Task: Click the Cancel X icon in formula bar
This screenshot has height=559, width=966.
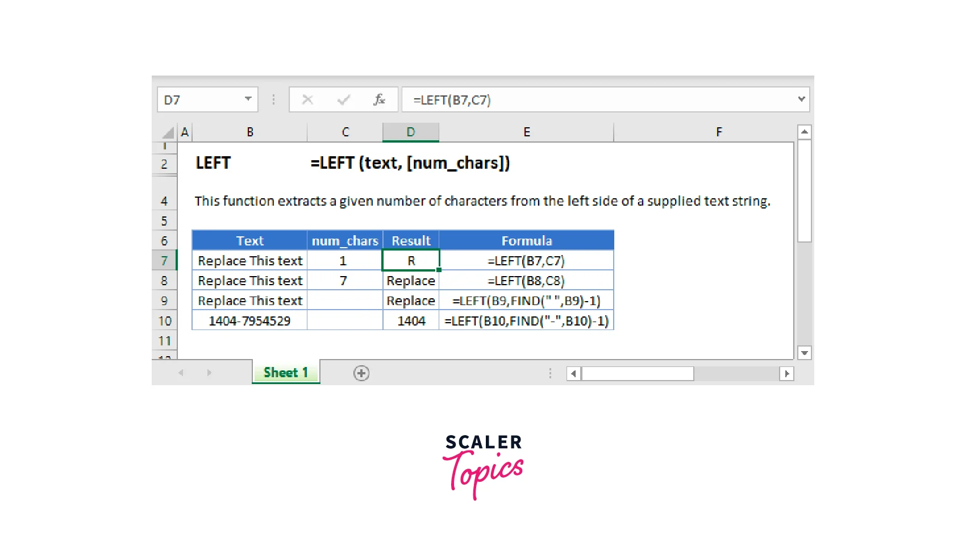Action: (x=307, y=100)
